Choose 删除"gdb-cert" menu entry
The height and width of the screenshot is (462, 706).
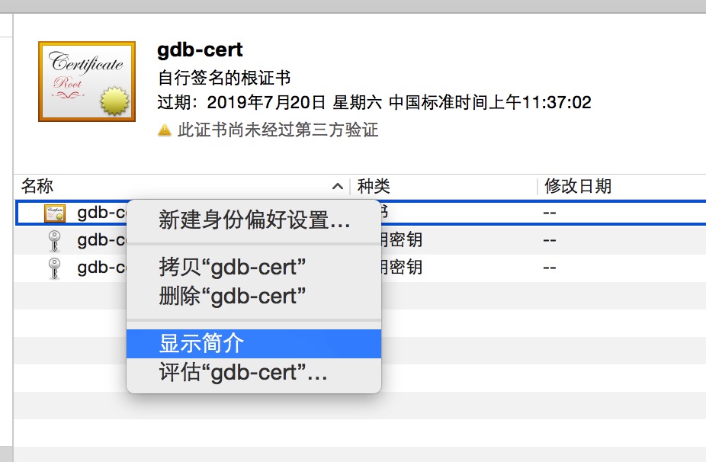[254, 297]
